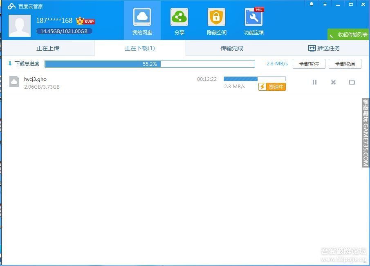This screenshot has width=370, height=266.
Task: Click the remaining time 00:12:22
Action: pyautogui.click(x=207, y=79)
